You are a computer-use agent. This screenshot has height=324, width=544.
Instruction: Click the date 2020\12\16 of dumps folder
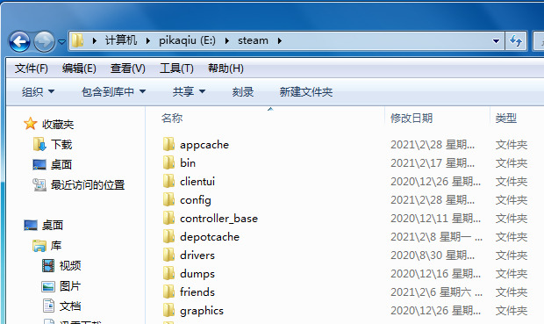pyautogui.click(x=435, y=274)
